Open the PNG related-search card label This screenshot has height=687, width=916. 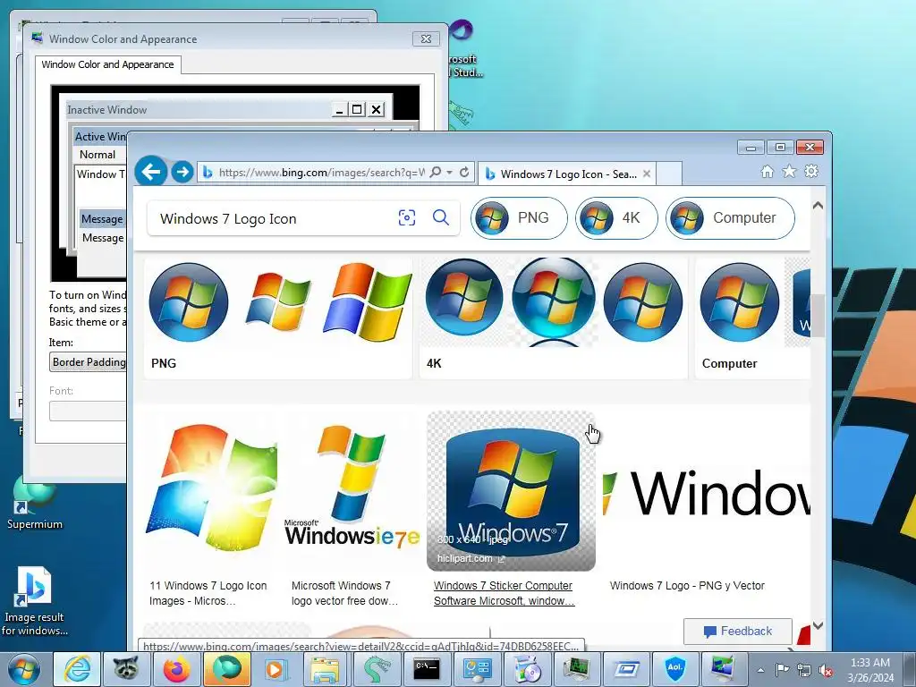(x=164, y=363)
